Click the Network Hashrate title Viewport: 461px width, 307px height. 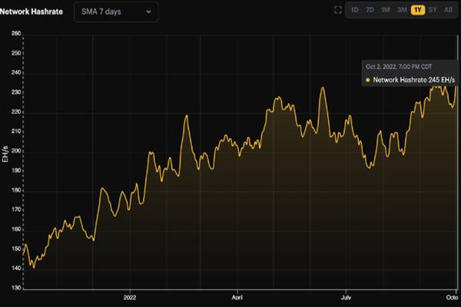pyautogui.click(x=32, y=12)
